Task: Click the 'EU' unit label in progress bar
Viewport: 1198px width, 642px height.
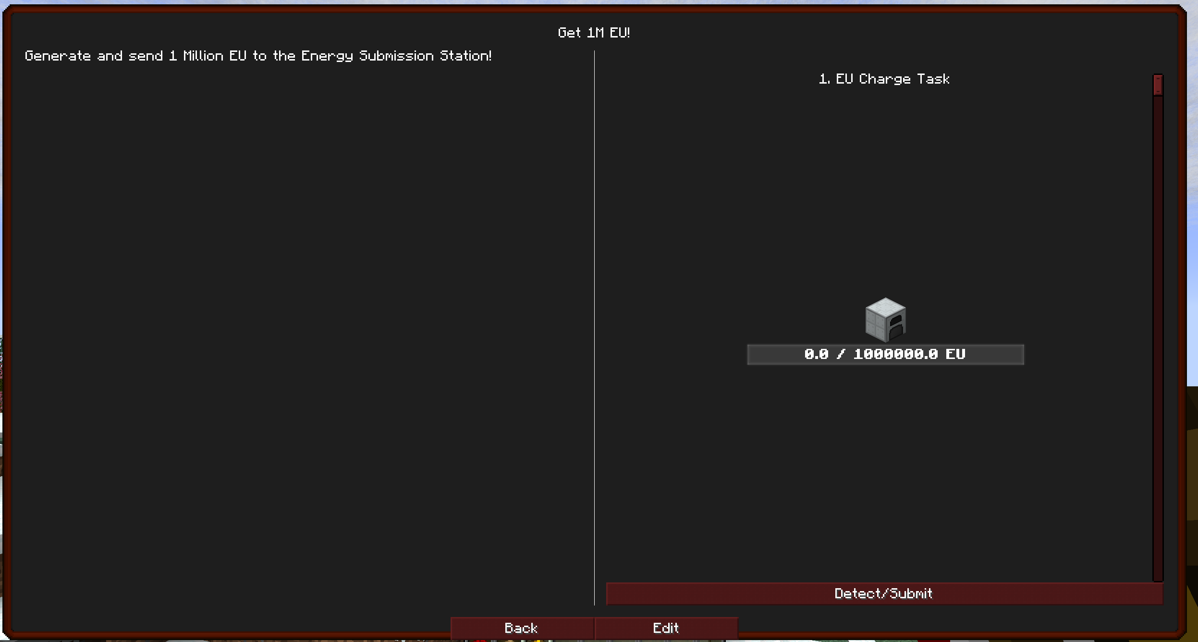Action: (955, 355)
